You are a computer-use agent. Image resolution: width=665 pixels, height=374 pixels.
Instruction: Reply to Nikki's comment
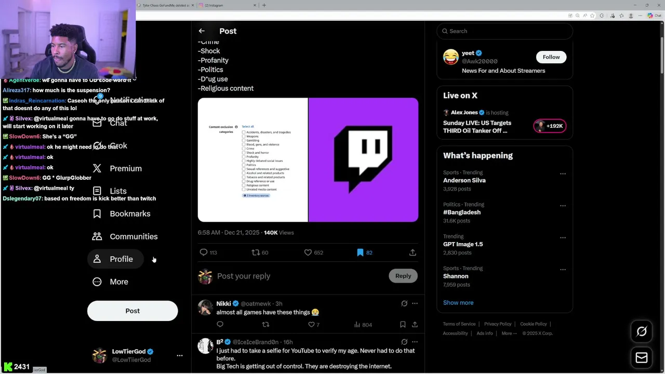pos(220,325)
